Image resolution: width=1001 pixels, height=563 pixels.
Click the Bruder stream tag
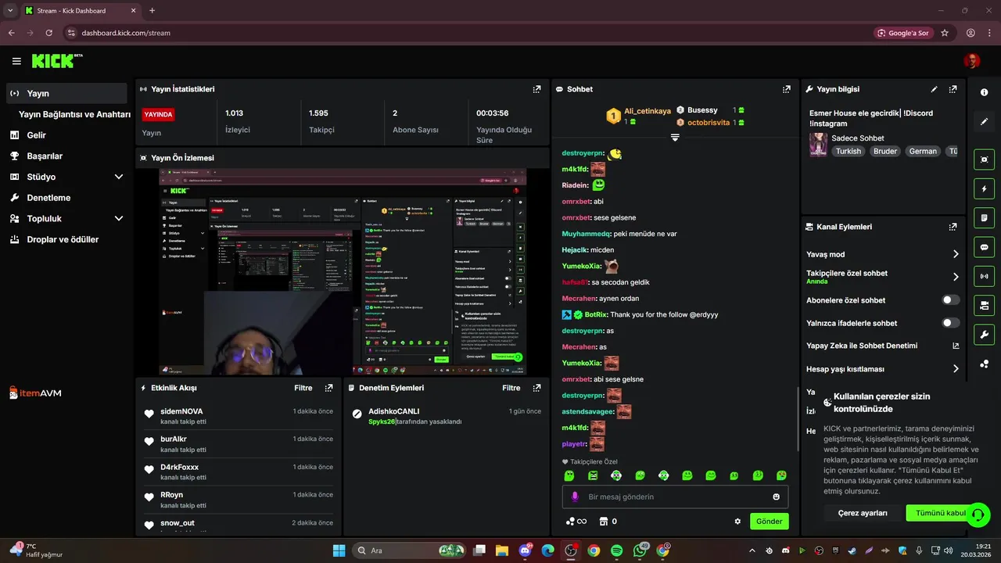coord(885,151)
